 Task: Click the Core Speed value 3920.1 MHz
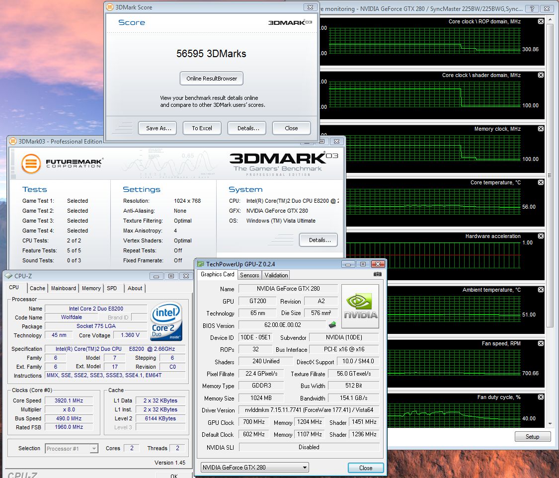coord(69,400)
